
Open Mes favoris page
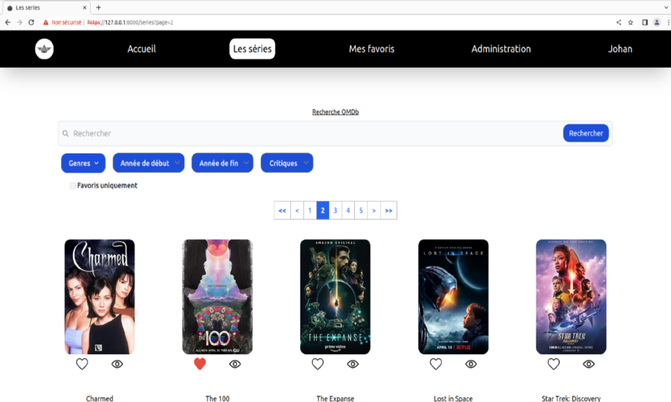tap(372, 49)
